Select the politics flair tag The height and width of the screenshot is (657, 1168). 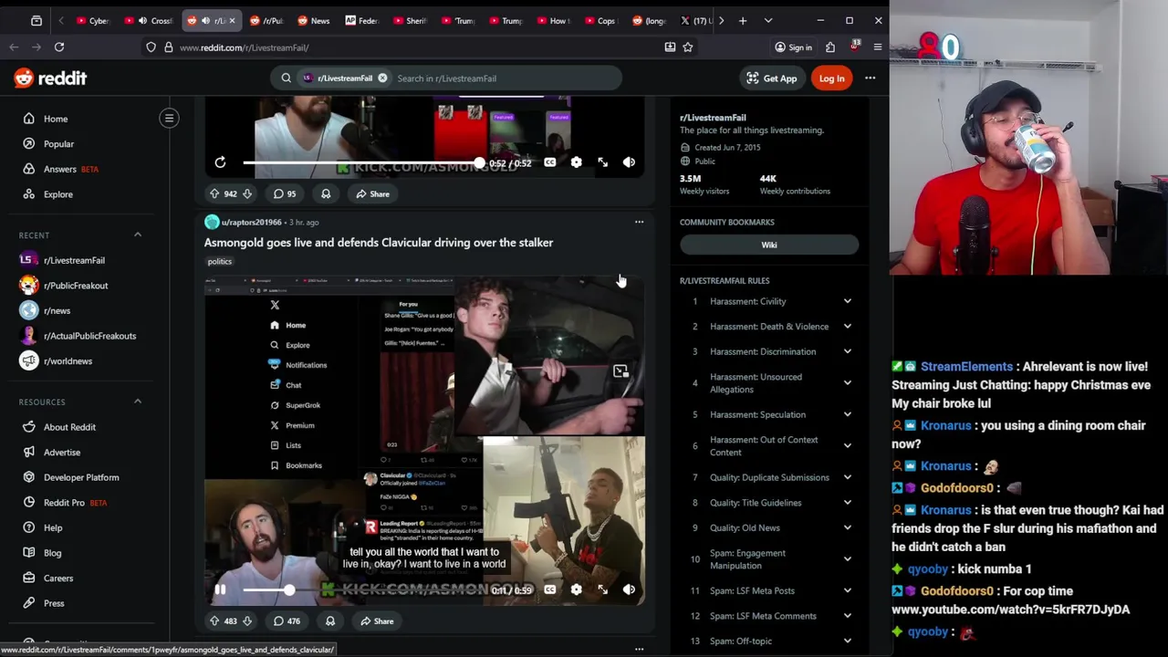pos(220,262)
